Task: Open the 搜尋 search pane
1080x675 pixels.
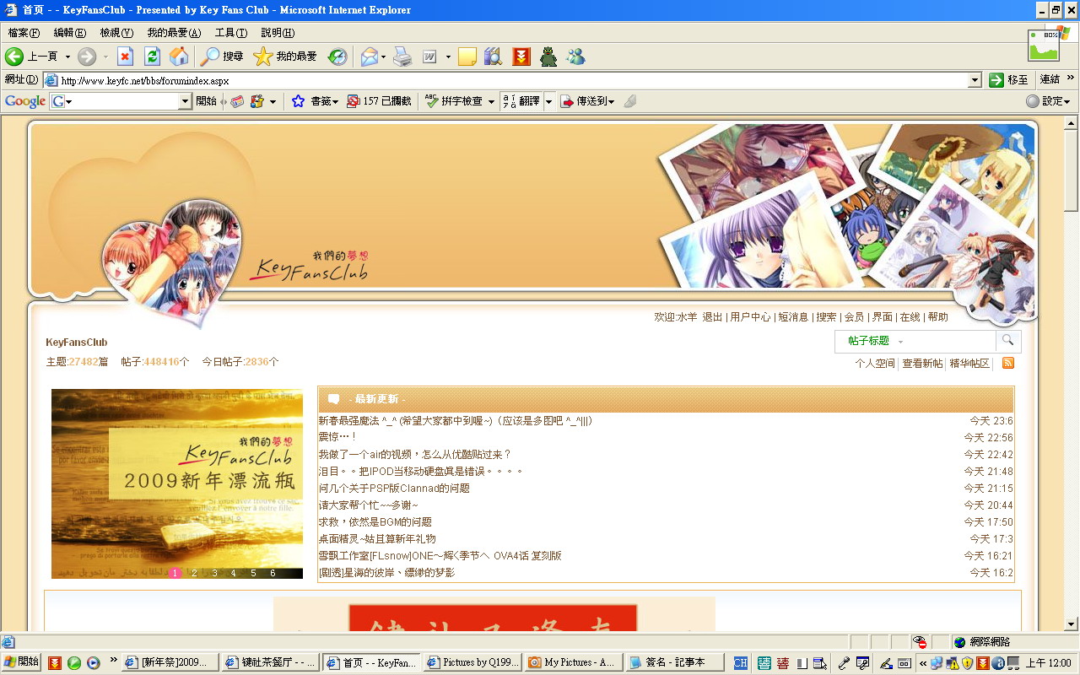Action: (x=222, y=57)
